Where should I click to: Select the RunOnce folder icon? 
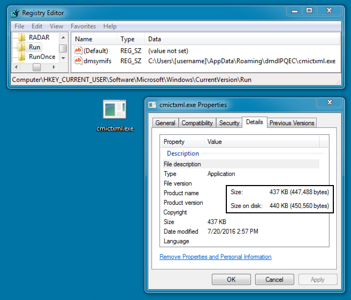pyautogui.click(x=21, y=57)
